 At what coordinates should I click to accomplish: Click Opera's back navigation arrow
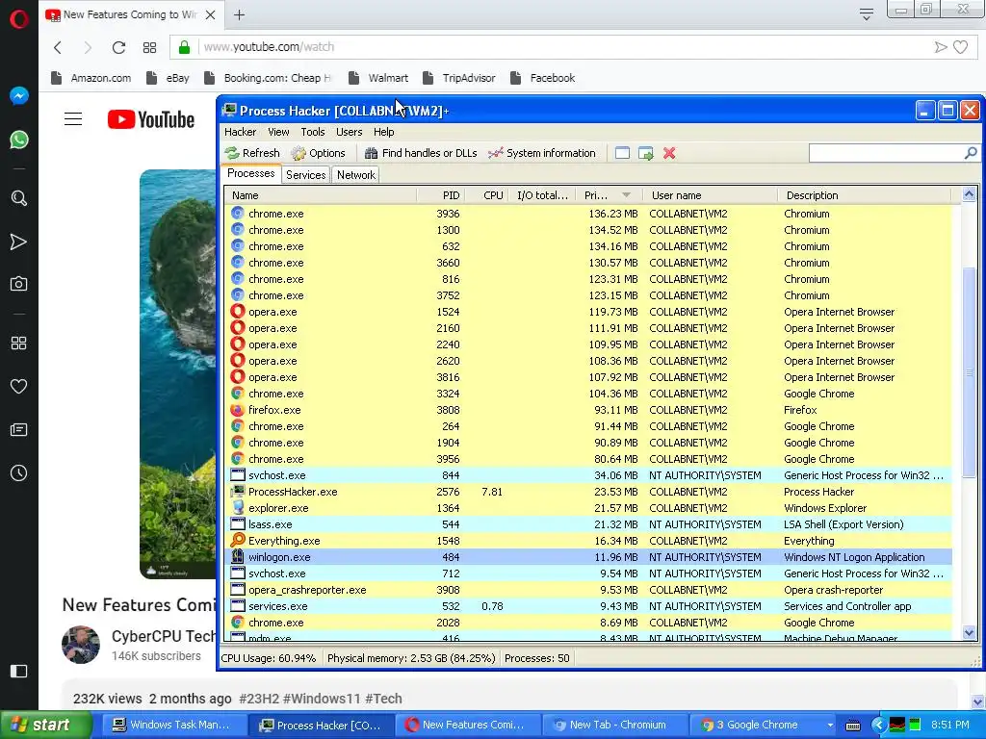click(58, 47)
